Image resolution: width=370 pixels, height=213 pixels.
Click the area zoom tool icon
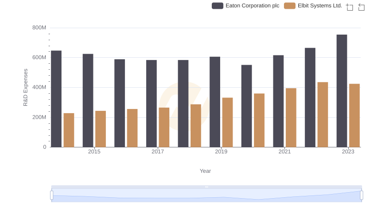350,7
